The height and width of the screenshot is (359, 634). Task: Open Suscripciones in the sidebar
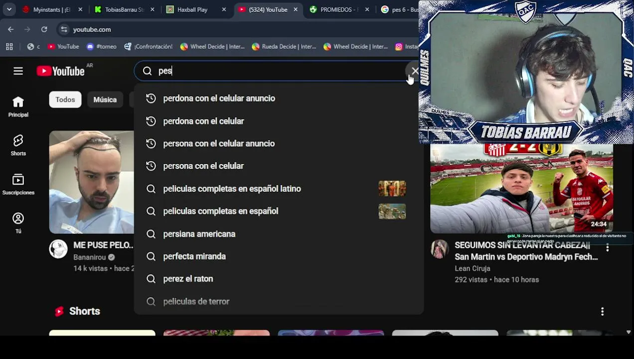click(18, 184)
